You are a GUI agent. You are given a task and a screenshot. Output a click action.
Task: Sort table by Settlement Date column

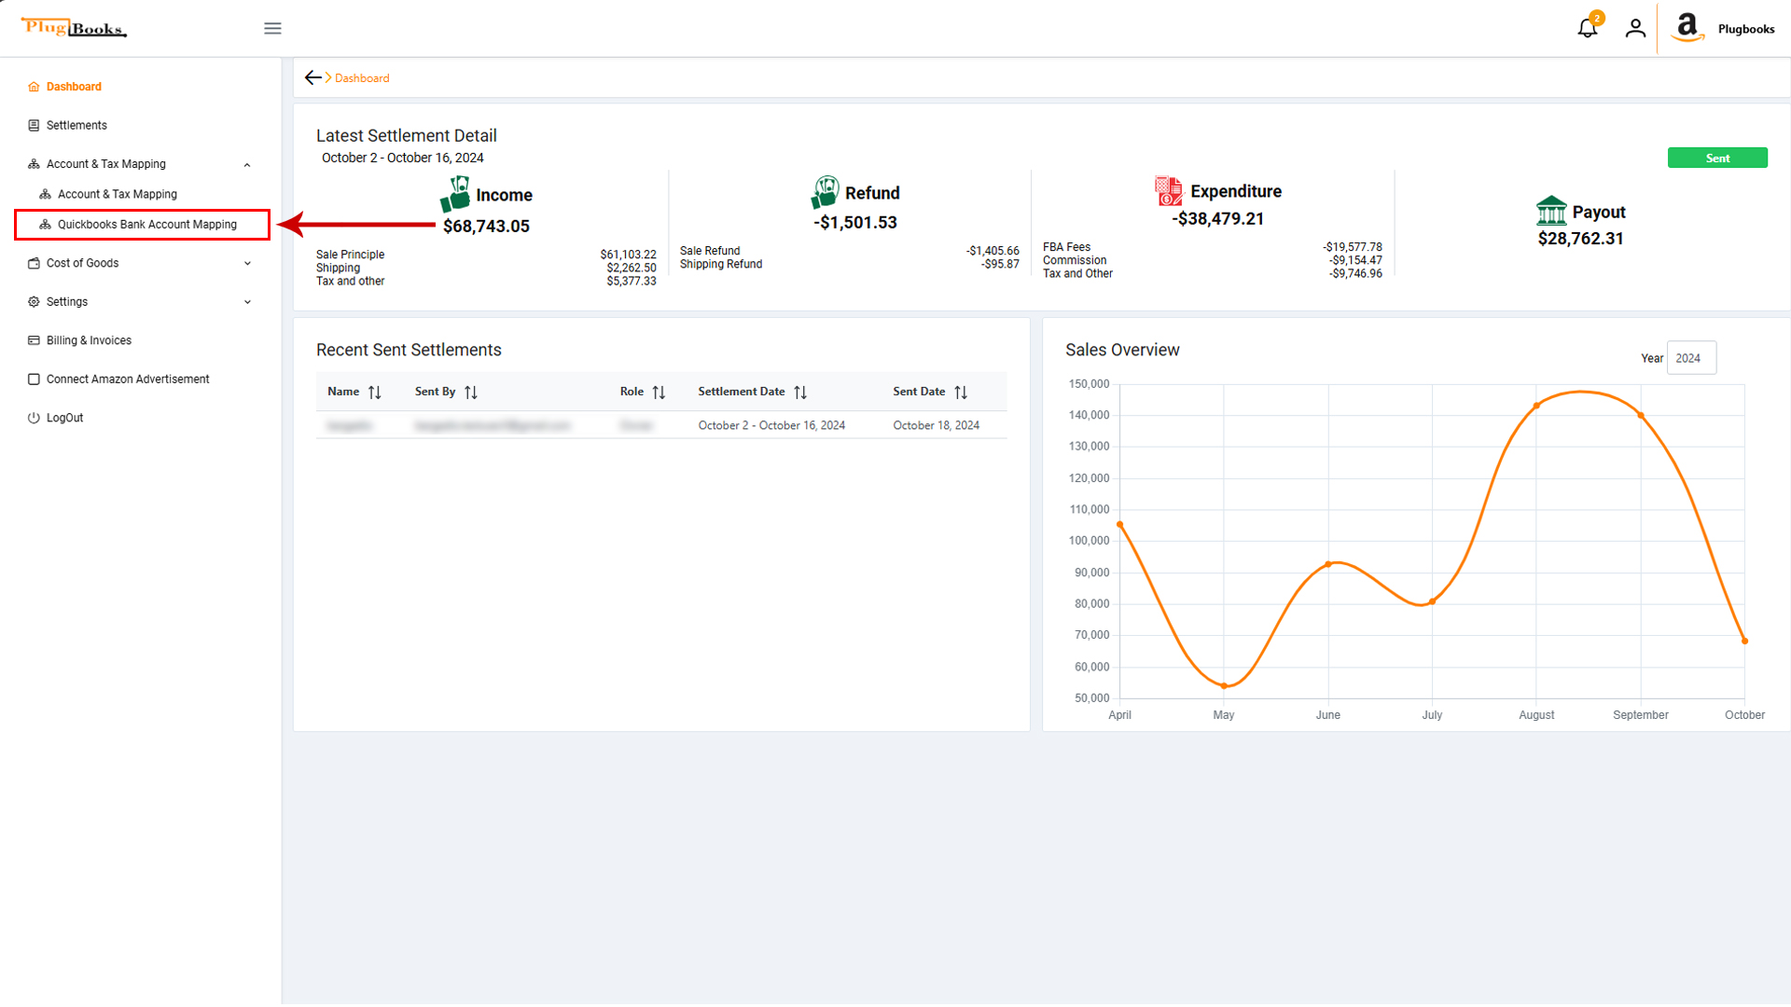(x=800, y=393)
